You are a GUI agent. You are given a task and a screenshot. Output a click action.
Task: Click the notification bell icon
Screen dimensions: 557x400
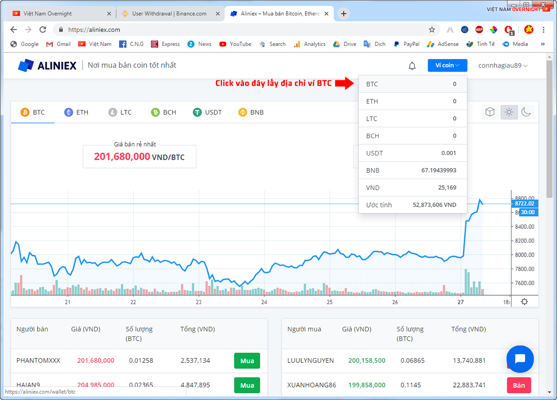pyautogui.click(x=412, y=66)
